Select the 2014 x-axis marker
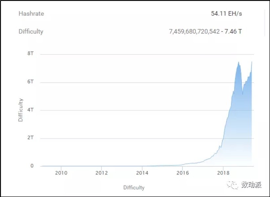The image size is (270, 197). pos(142,173)
